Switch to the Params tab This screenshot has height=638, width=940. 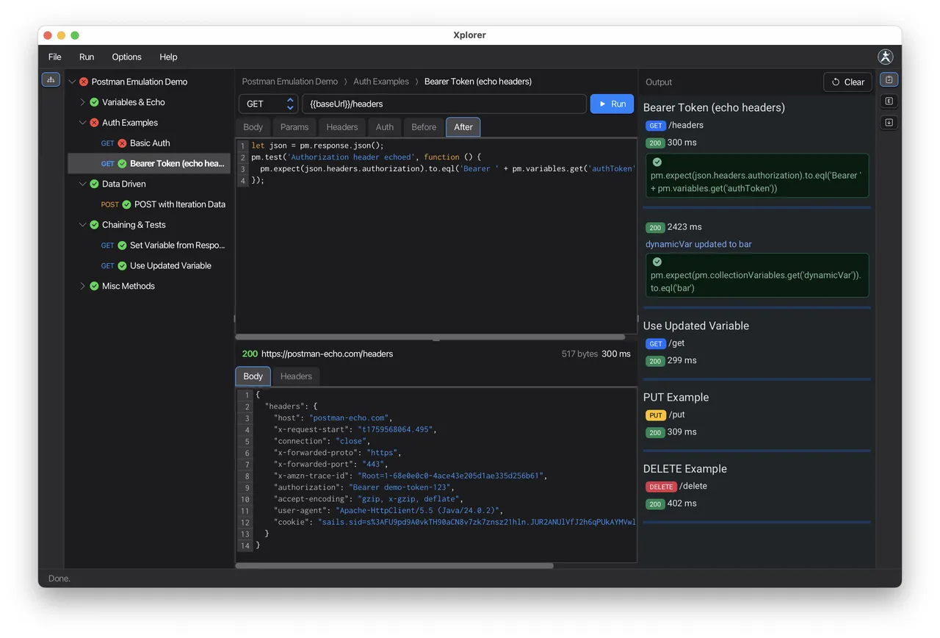tap(294, 127)
